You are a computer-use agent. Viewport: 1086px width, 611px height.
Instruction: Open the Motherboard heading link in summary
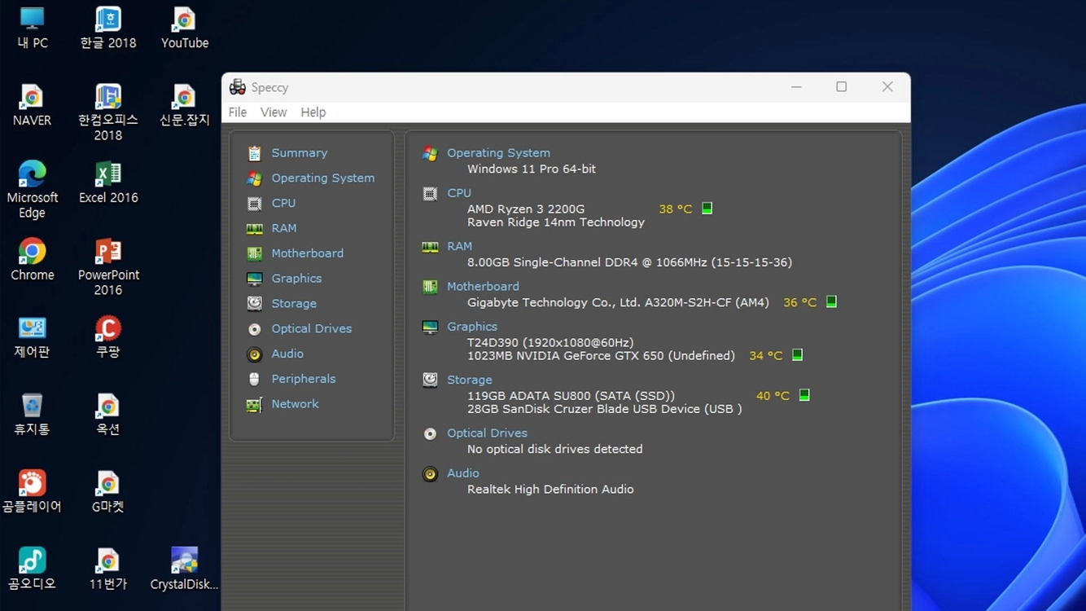(x=483, y=287)
